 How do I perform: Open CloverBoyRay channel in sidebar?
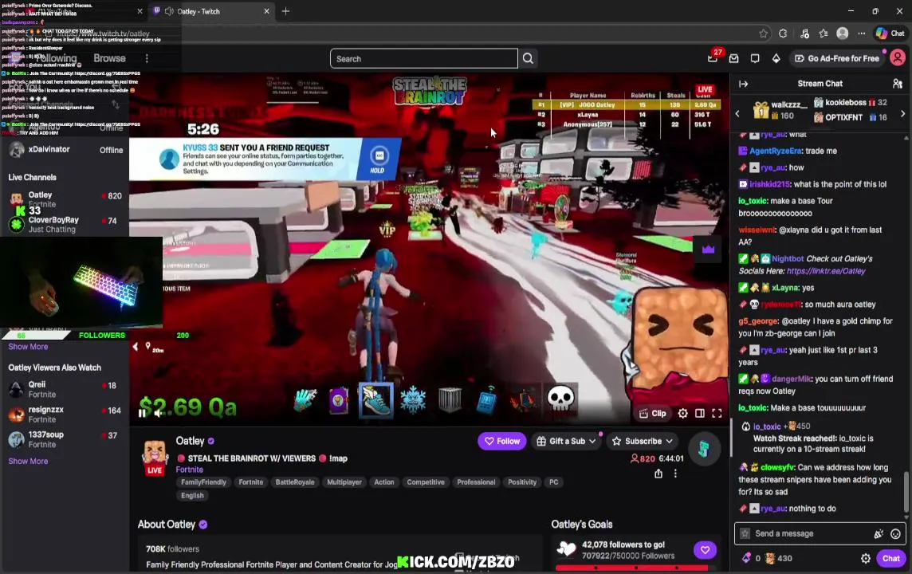65,224
